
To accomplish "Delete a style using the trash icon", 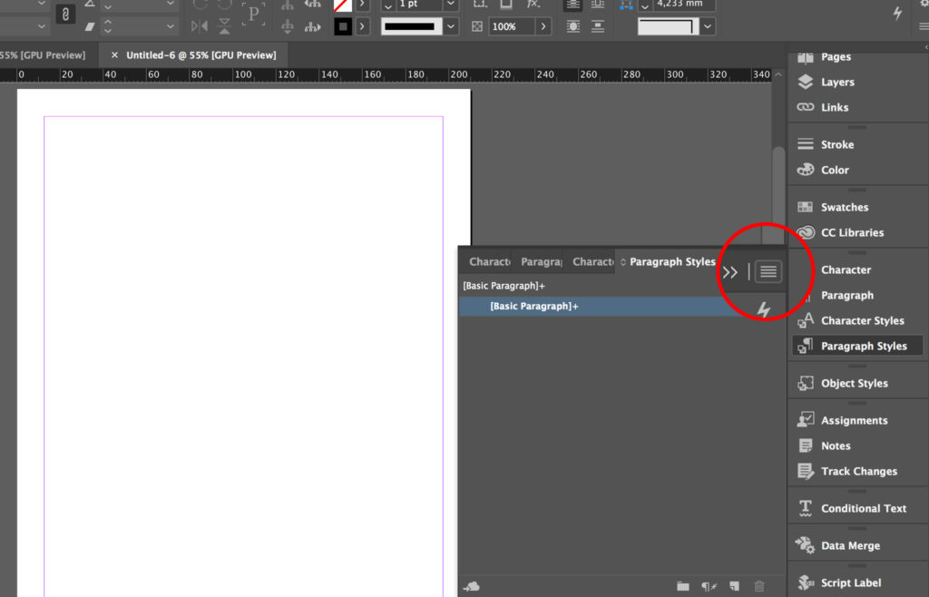I will pos(760,586).
